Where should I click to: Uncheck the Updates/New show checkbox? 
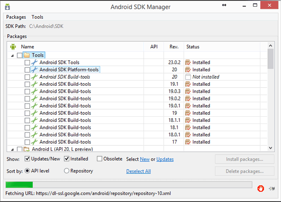click(x=27, y=158)
